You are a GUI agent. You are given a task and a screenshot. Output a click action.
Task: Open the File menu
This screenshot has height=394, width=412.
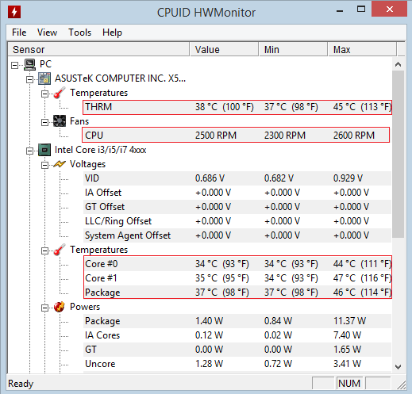[x=19, y=33]
